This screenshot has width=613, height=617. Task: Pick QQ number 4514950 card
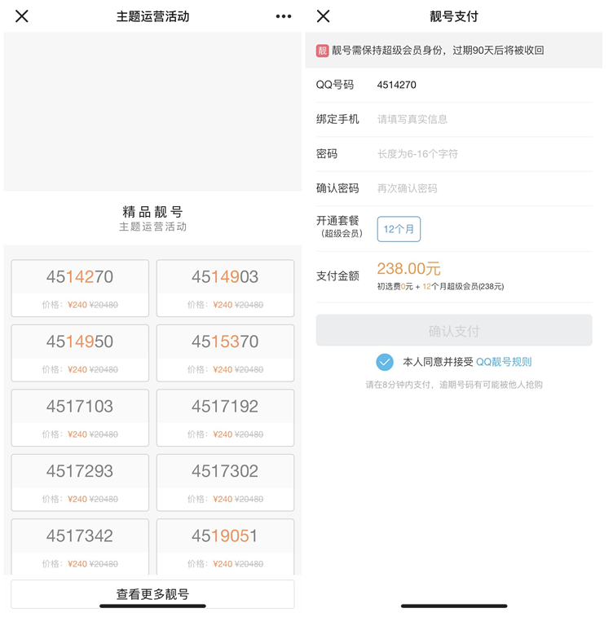tap(80, 353)
